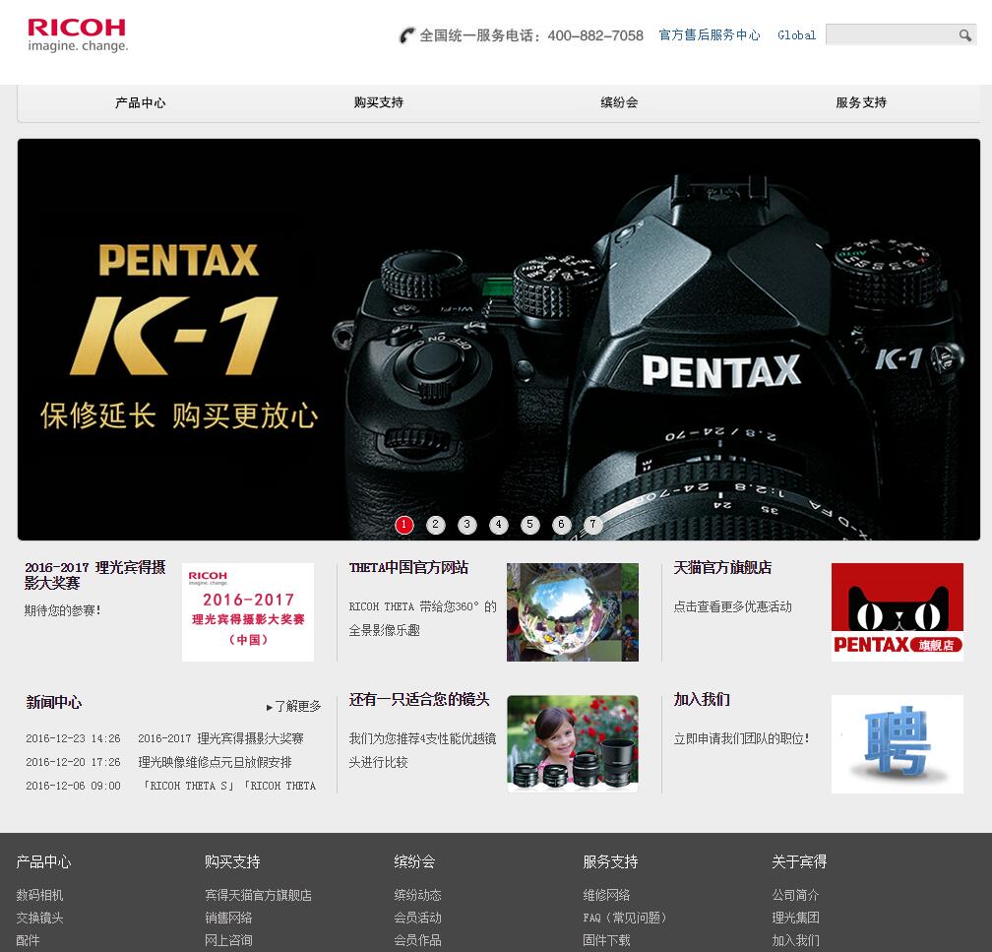Open THETA中国官方网站 heading link

click(408, 568)
